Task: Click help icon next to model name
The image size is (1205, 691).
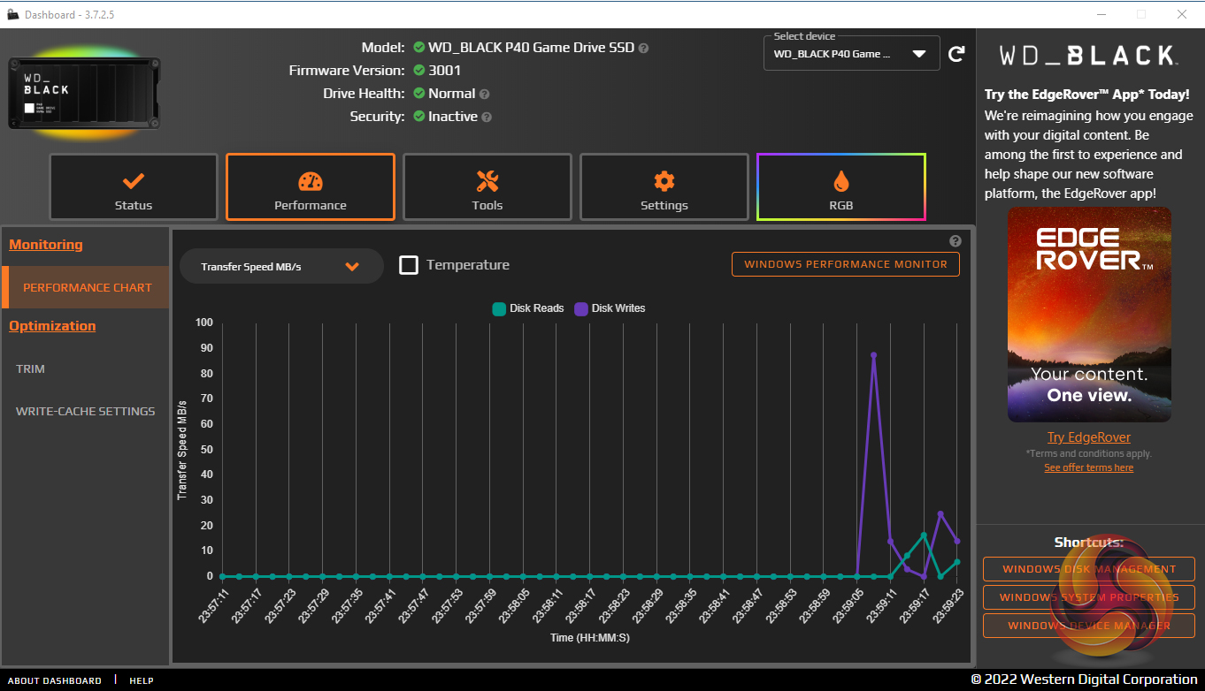Action: click(x=643, y=48)
